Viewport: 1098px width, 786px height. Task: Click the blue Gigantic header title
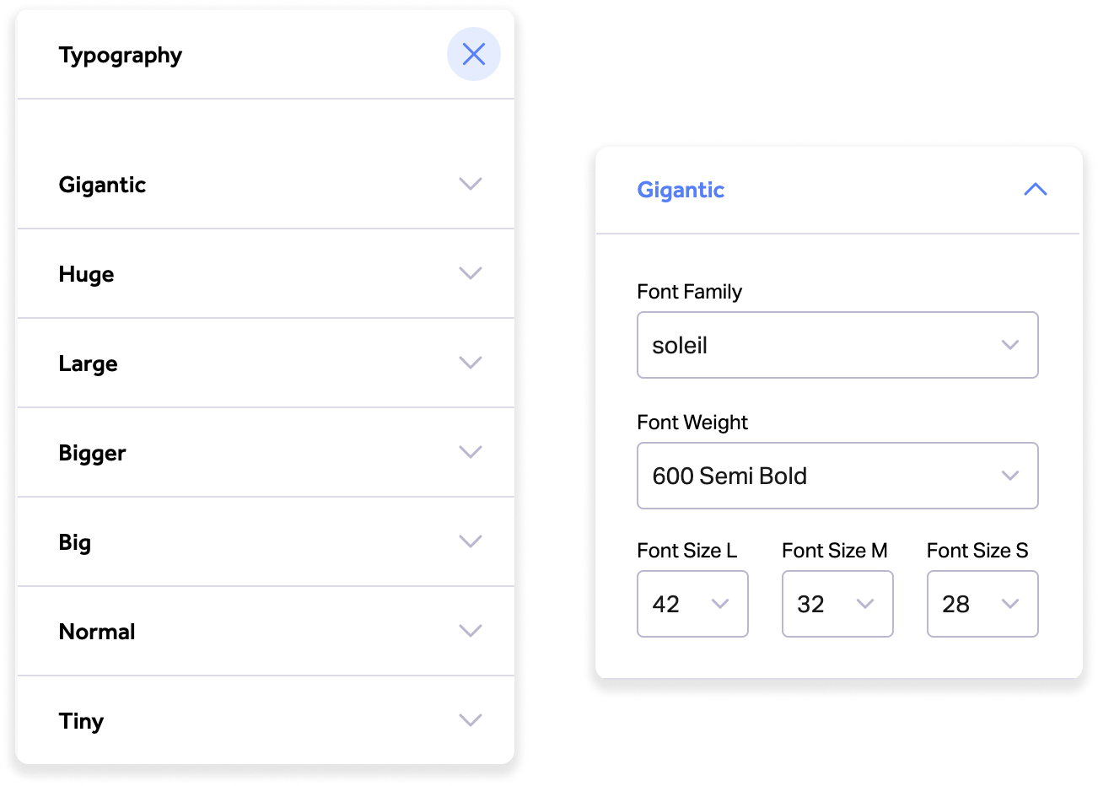tap(681, 190)
